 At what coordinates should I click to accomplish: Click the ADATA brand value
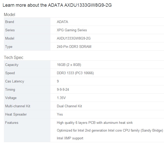pos(62,22)
